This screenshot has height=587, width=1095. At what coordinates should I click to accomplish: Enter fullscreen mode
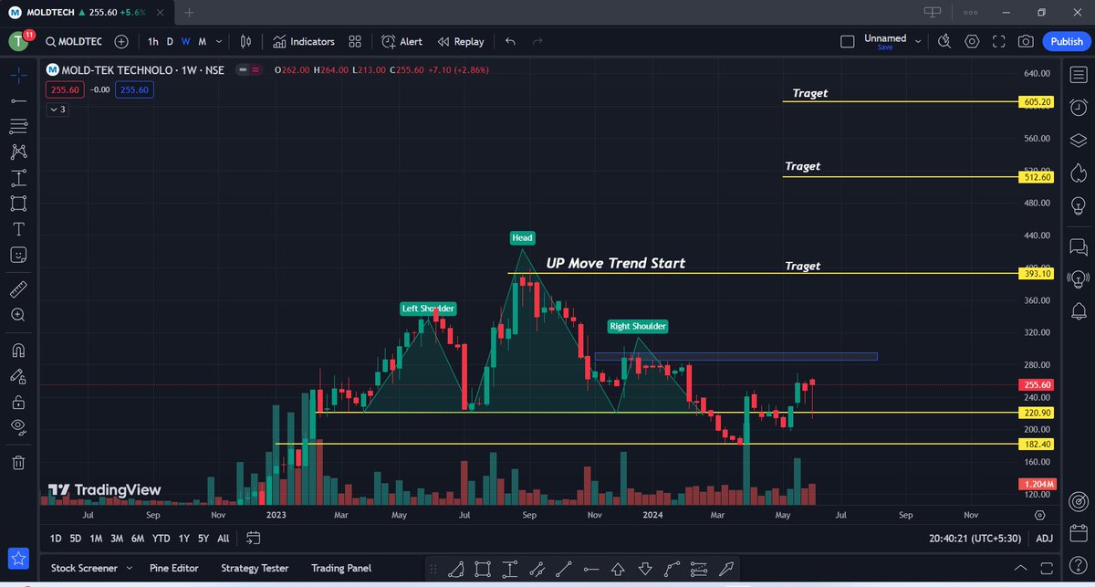(999, 42)
